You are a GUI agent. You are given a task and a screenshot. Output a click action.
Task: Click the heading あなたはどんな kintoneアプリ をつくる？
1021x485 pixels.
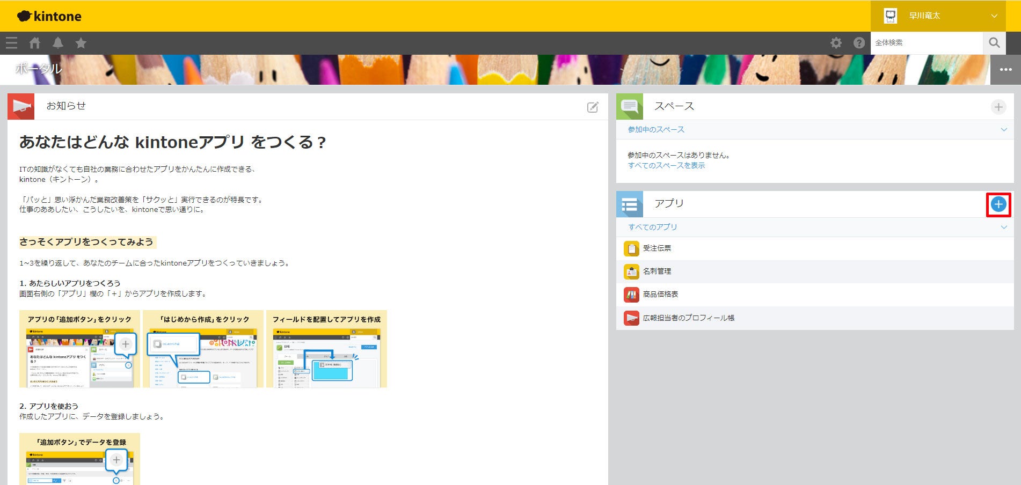[173, 142]
